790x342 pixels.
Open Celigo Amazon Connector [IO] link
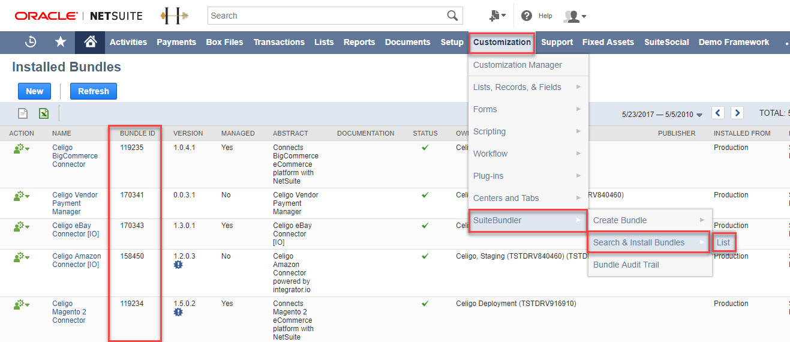click(x=77, y=260)
